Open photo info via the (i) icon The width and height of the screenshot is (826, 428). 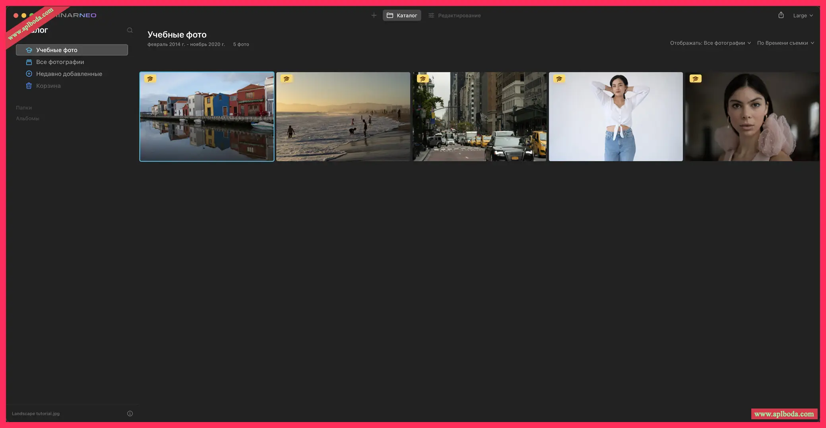click(x=130, y=413)
